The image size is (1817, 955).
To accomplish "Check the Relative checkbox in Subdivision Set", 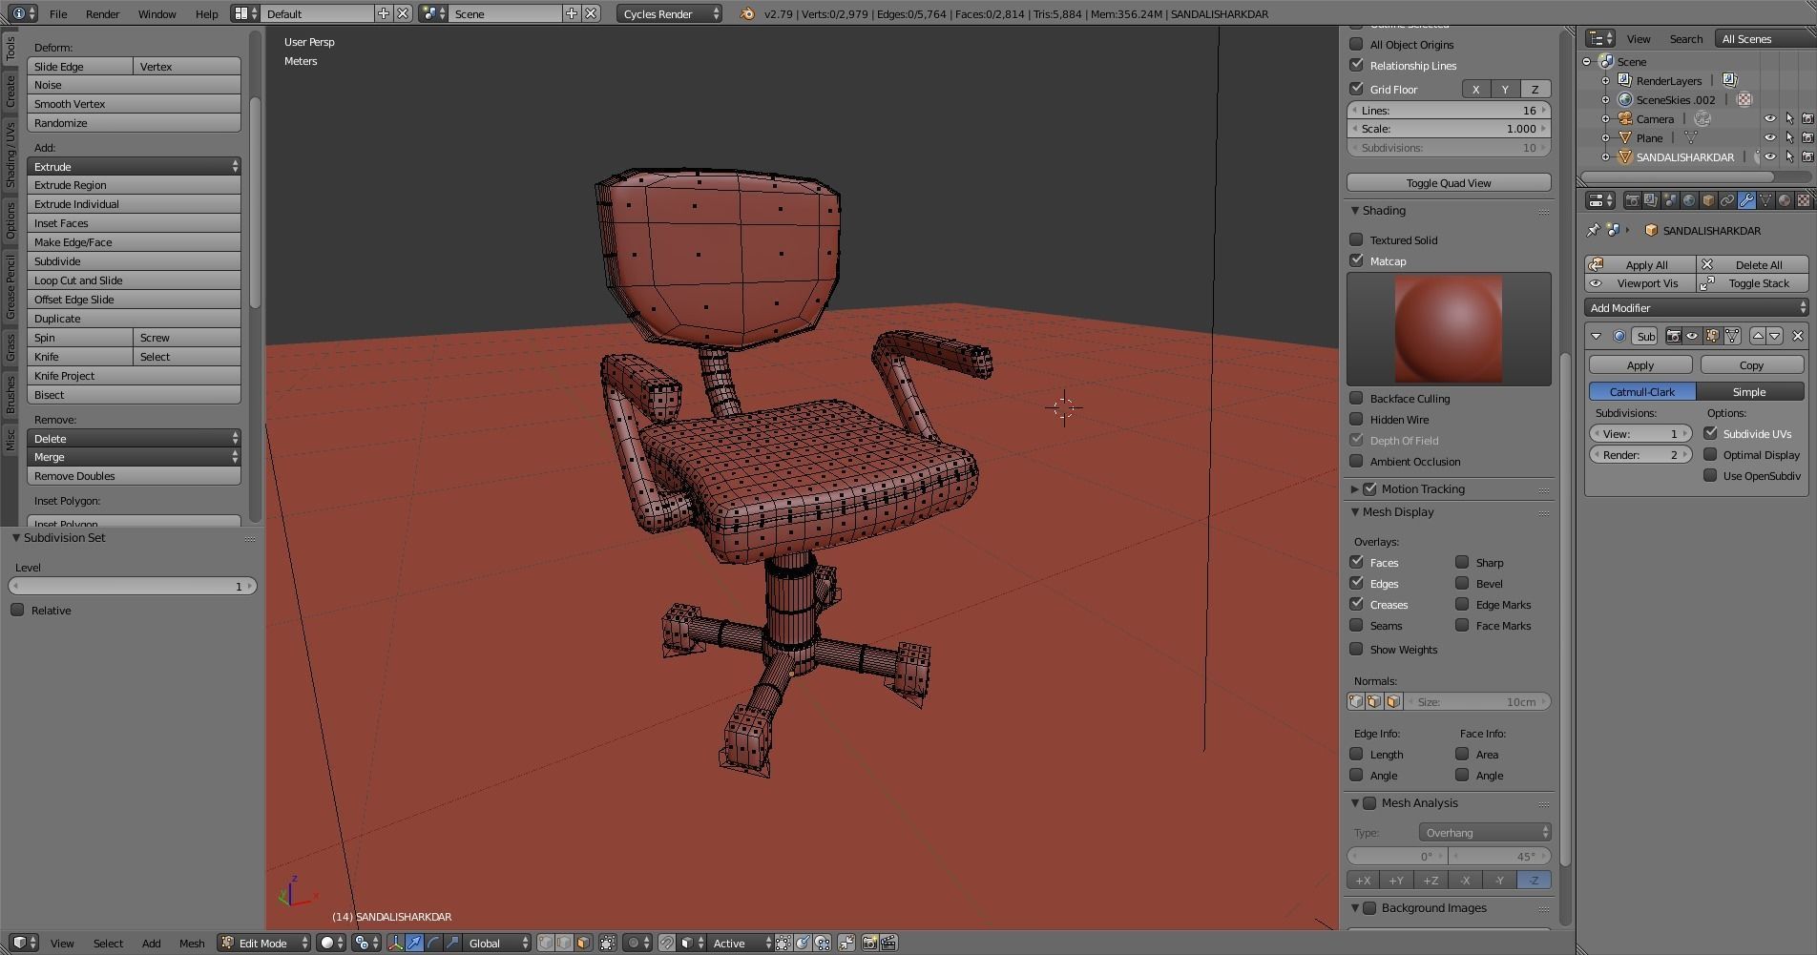I will [x=17, y=610].
